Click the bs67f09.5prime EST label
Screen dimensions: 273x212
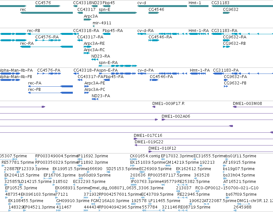[x=241, y=194]
